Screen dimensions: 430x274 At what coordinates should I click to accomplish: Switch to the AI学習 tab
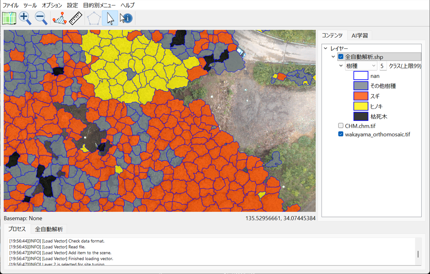(360, 35)
